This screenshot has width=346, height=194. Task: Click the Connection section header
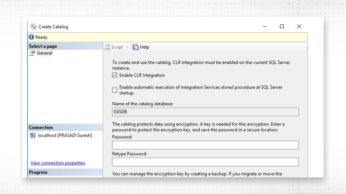point(65,127)
